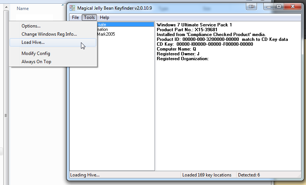Screen dimensions: 306x185
Task: Open the File menu
Action: [x=75, y=17]
